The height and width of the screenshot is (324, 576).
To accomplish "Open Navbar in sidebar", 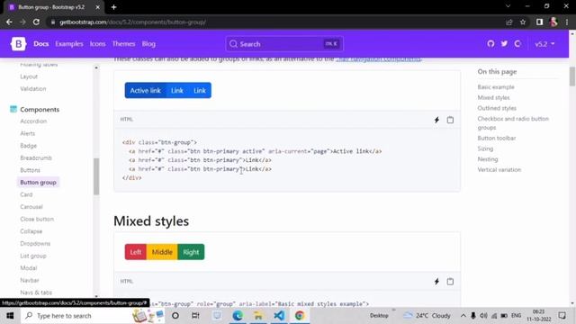I will pyautogui.click(x=30, y=280).
